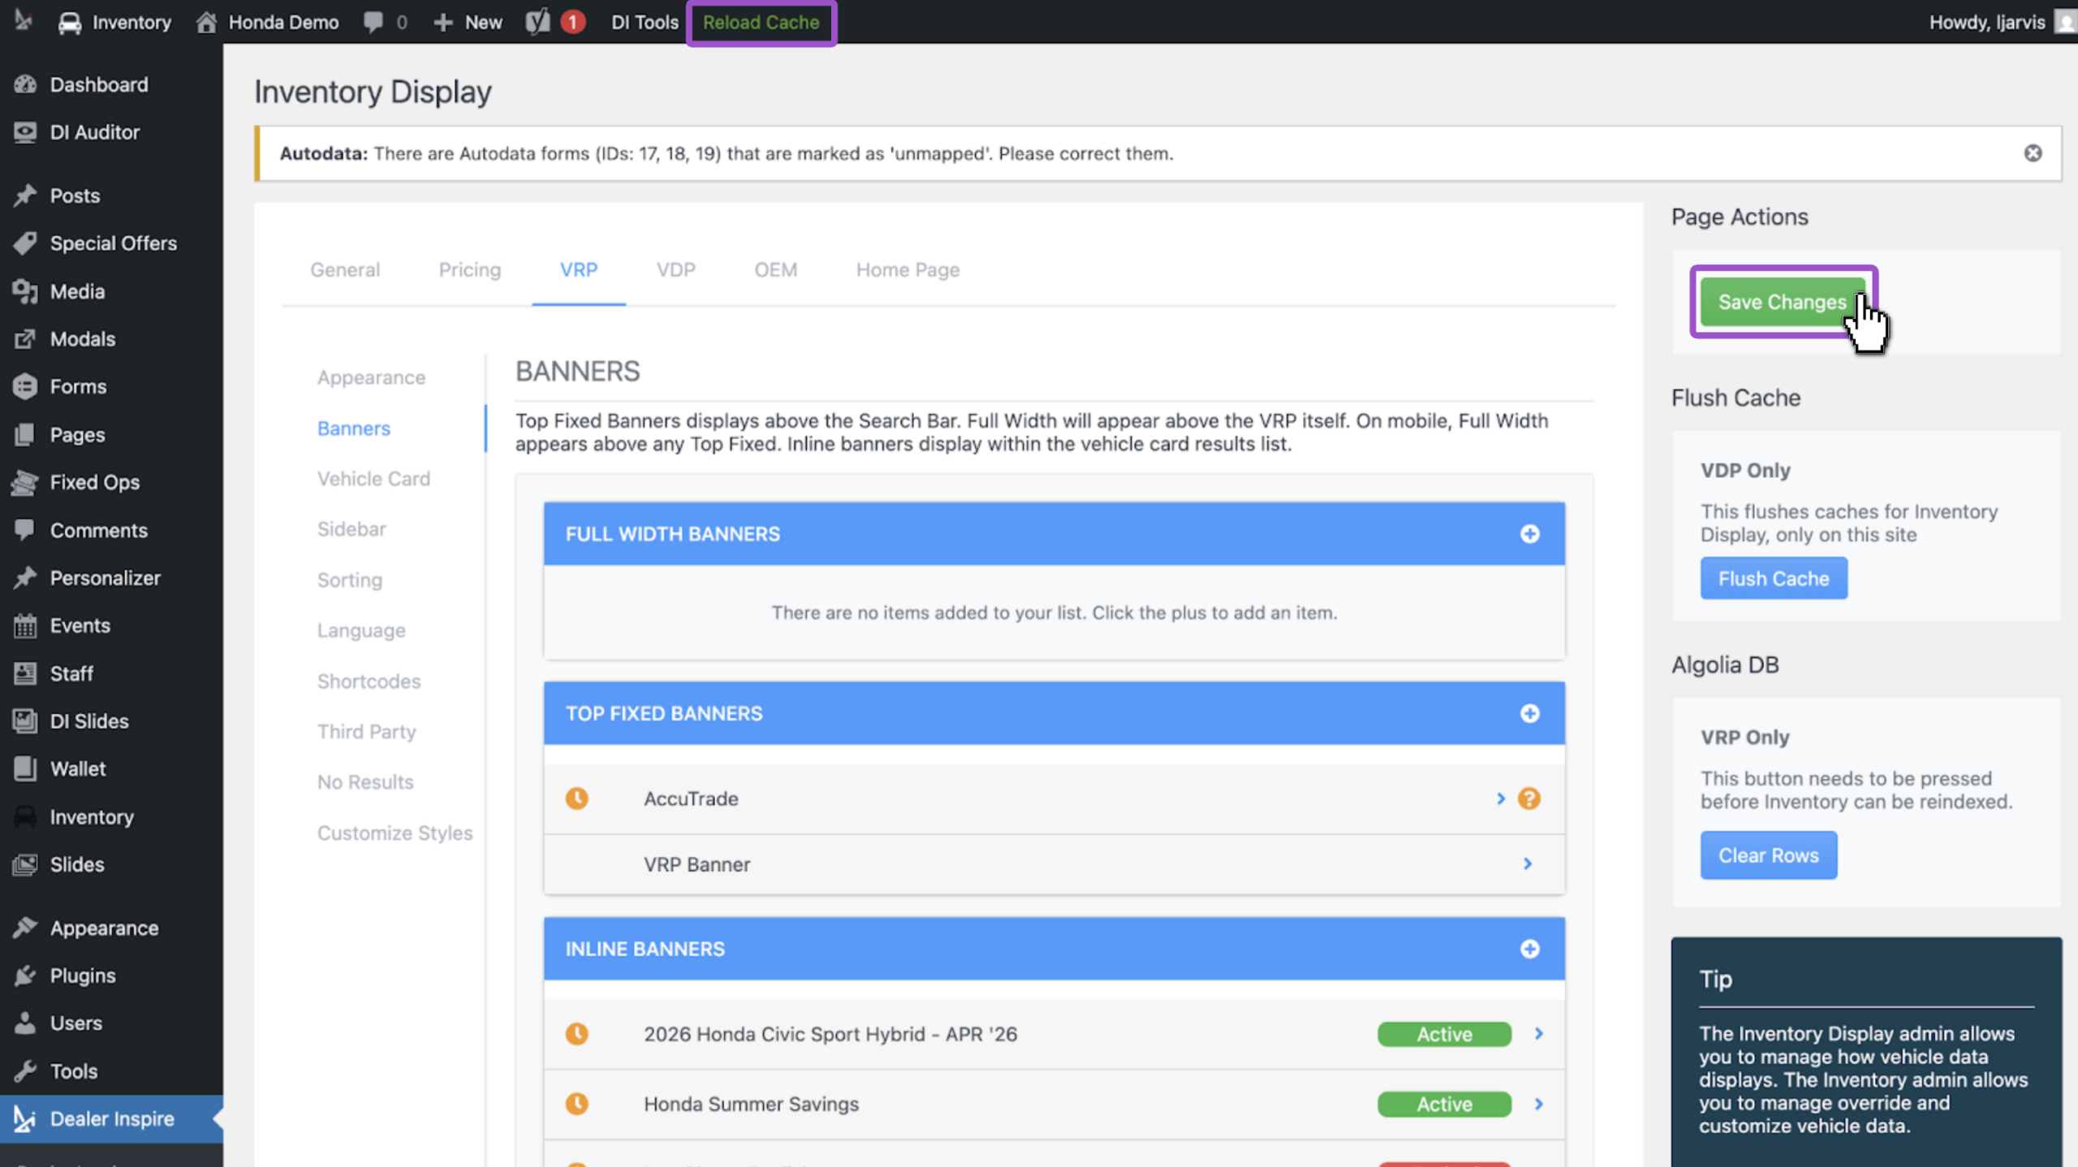Toggle Active status for Honda Summer Savings
This screenshot has width=2078, height=1167.
(1444, 1104)
